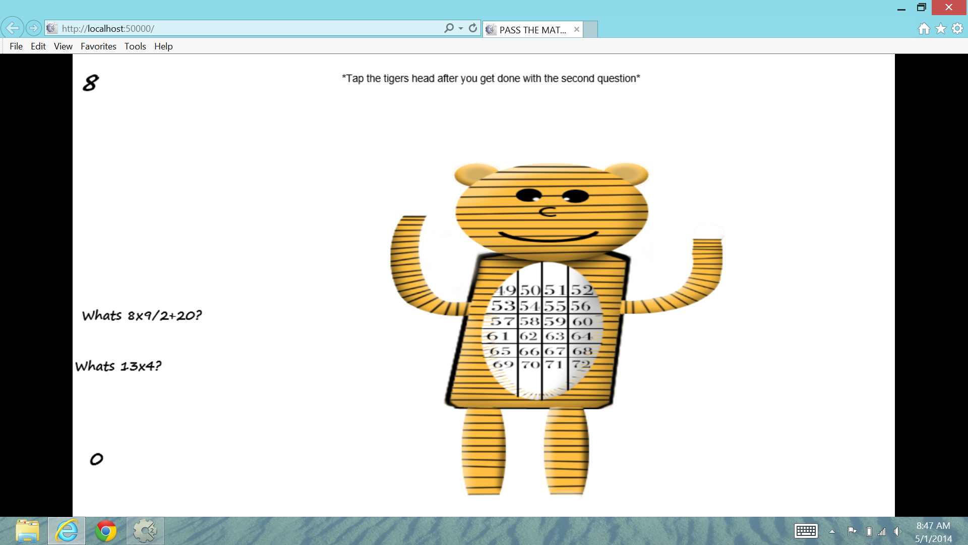The width and height of the screenshot is (968, 545).
Task: Select number 56 on tiger's belly
Action: click(x=581, y=306)
